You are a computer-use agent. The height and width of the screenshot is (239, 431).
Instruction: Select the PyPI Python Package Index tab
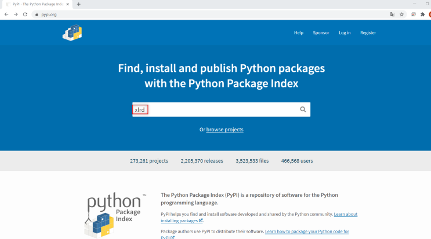(37, 4)
